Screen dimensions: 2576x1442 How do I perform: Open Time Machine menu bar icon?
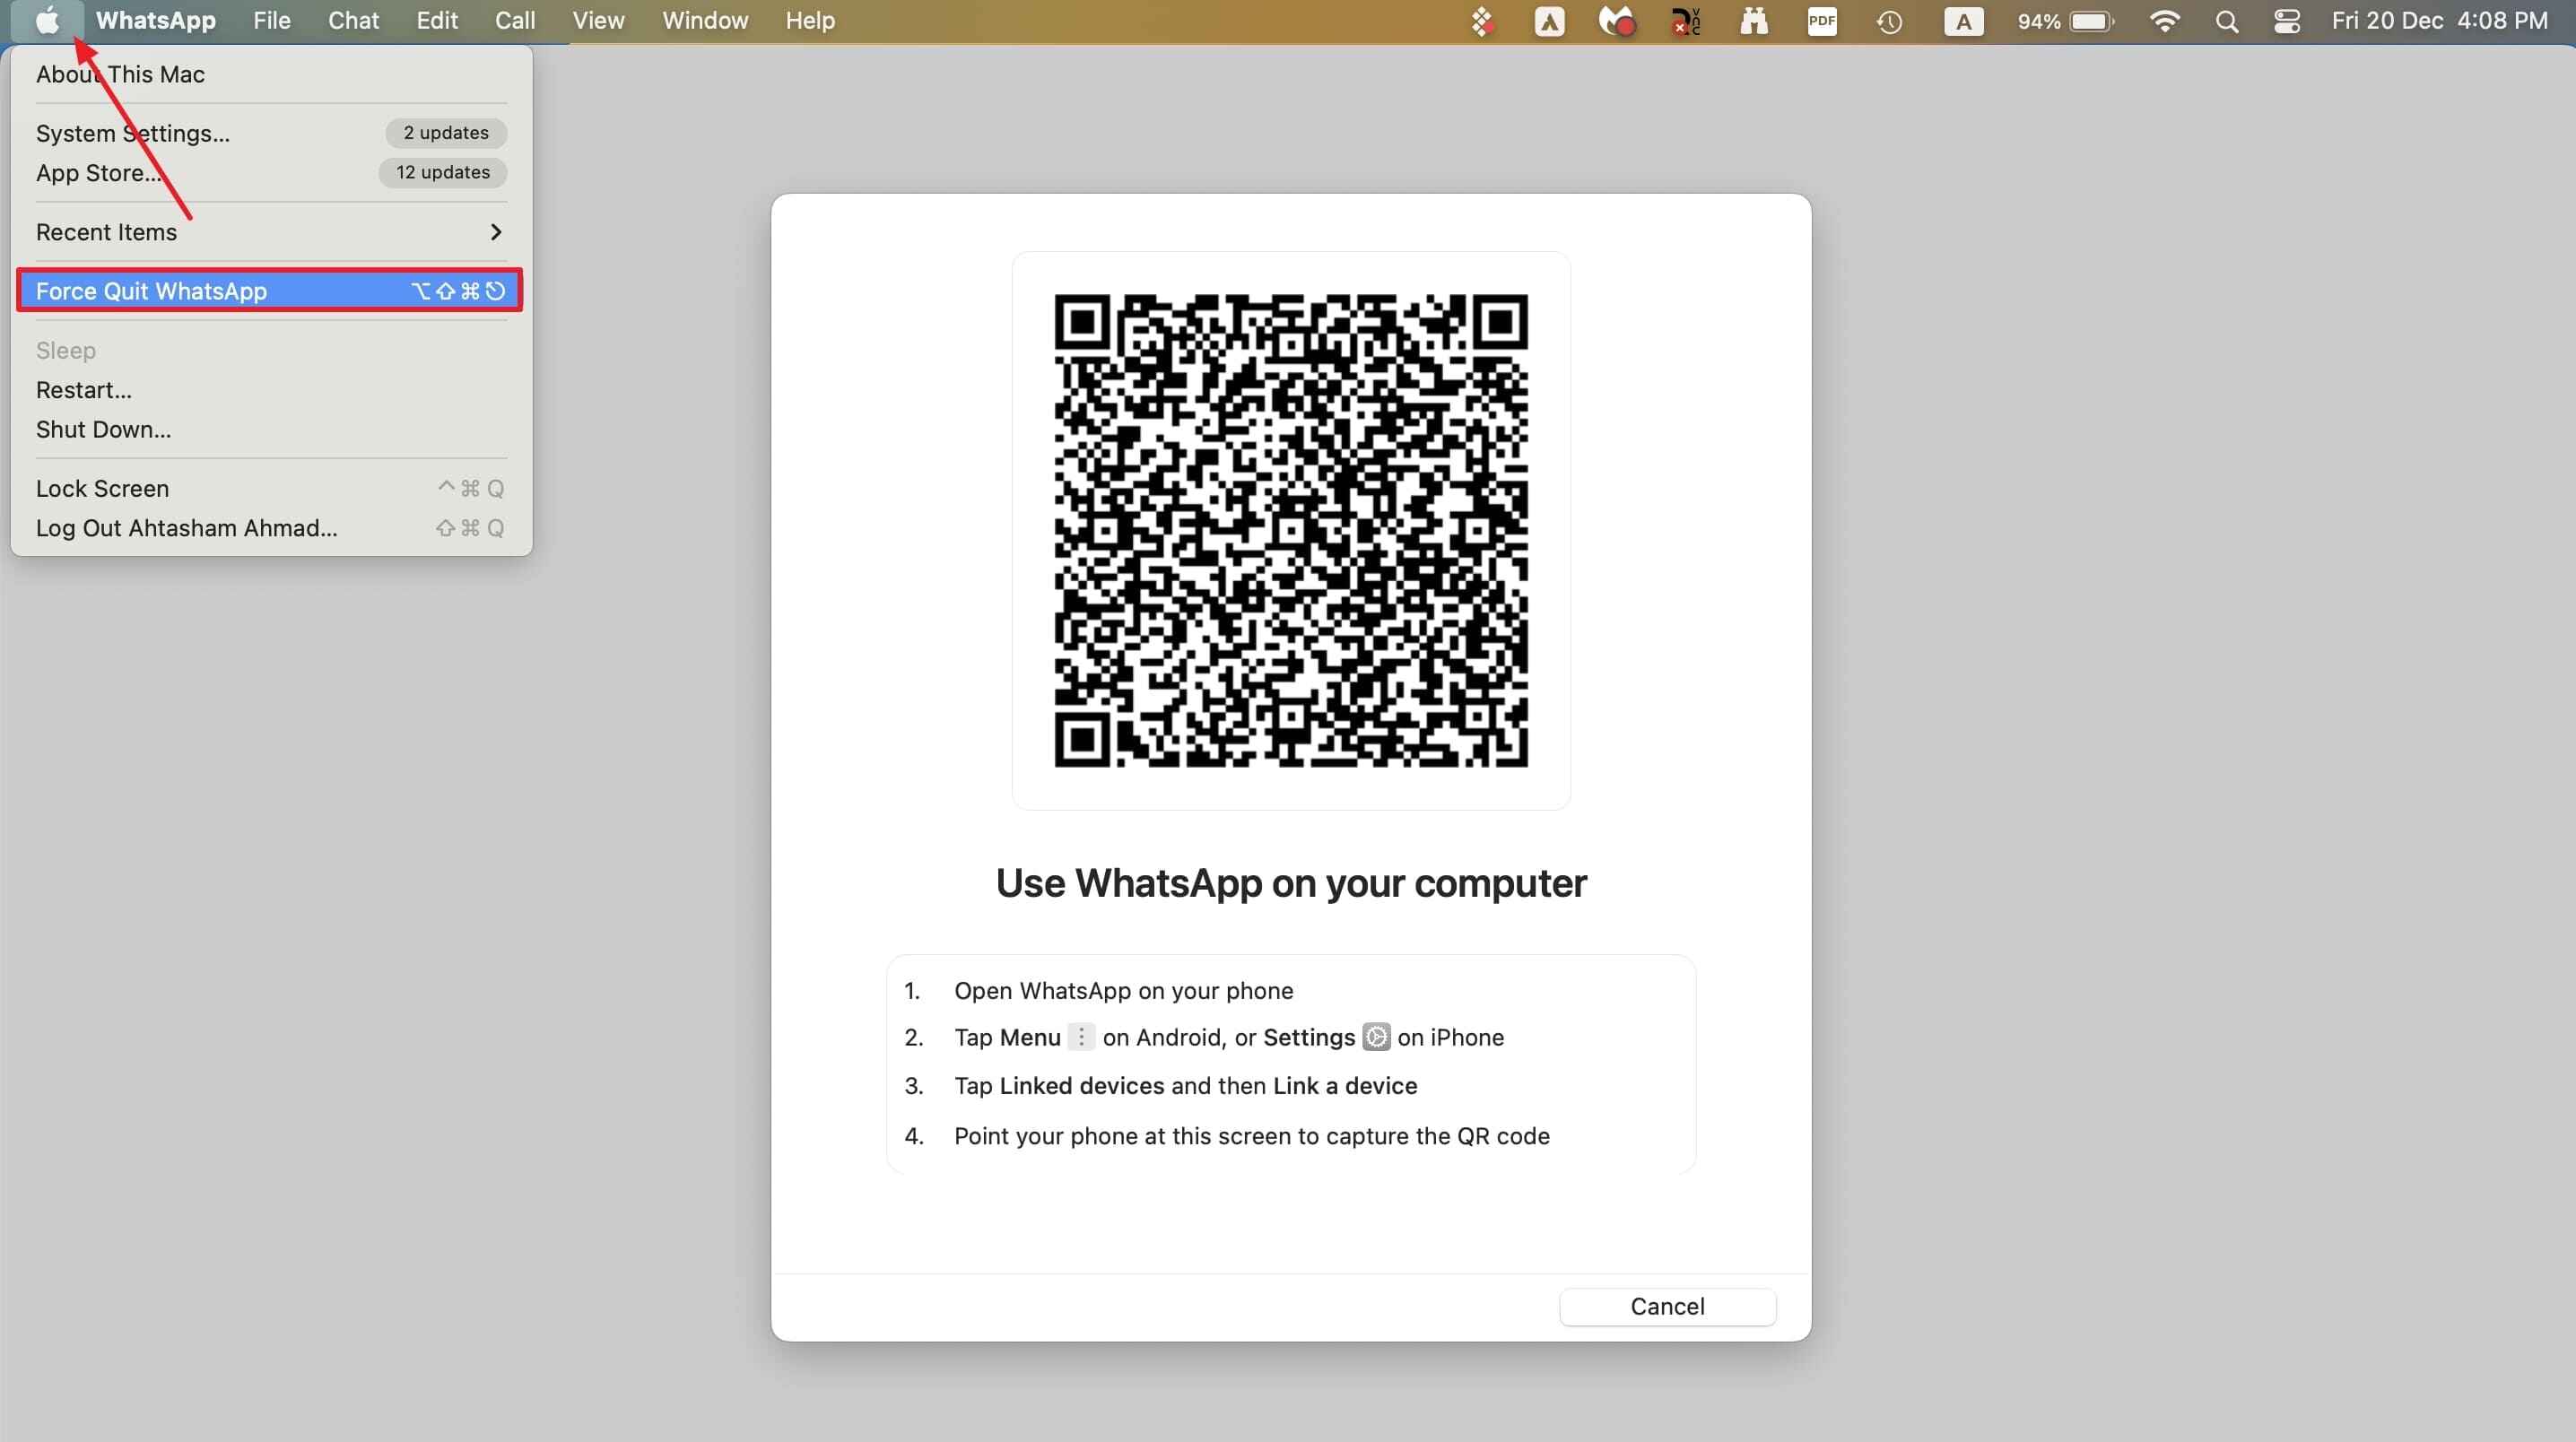click(x=1889, y=21)
